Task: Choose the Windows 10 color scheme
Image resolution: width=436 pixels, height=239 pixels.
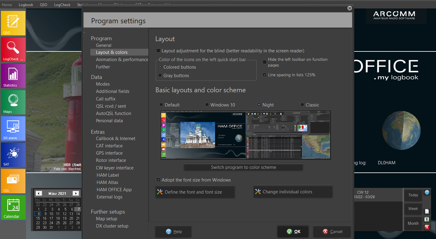Action: (207, 105)
